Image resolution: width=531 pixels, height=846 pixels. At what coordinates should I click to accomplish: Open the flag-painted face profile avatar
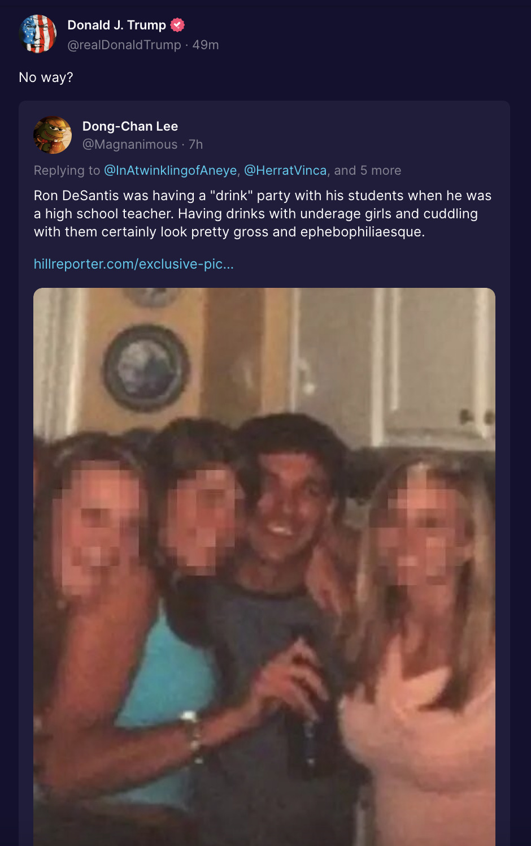[38, 34]
